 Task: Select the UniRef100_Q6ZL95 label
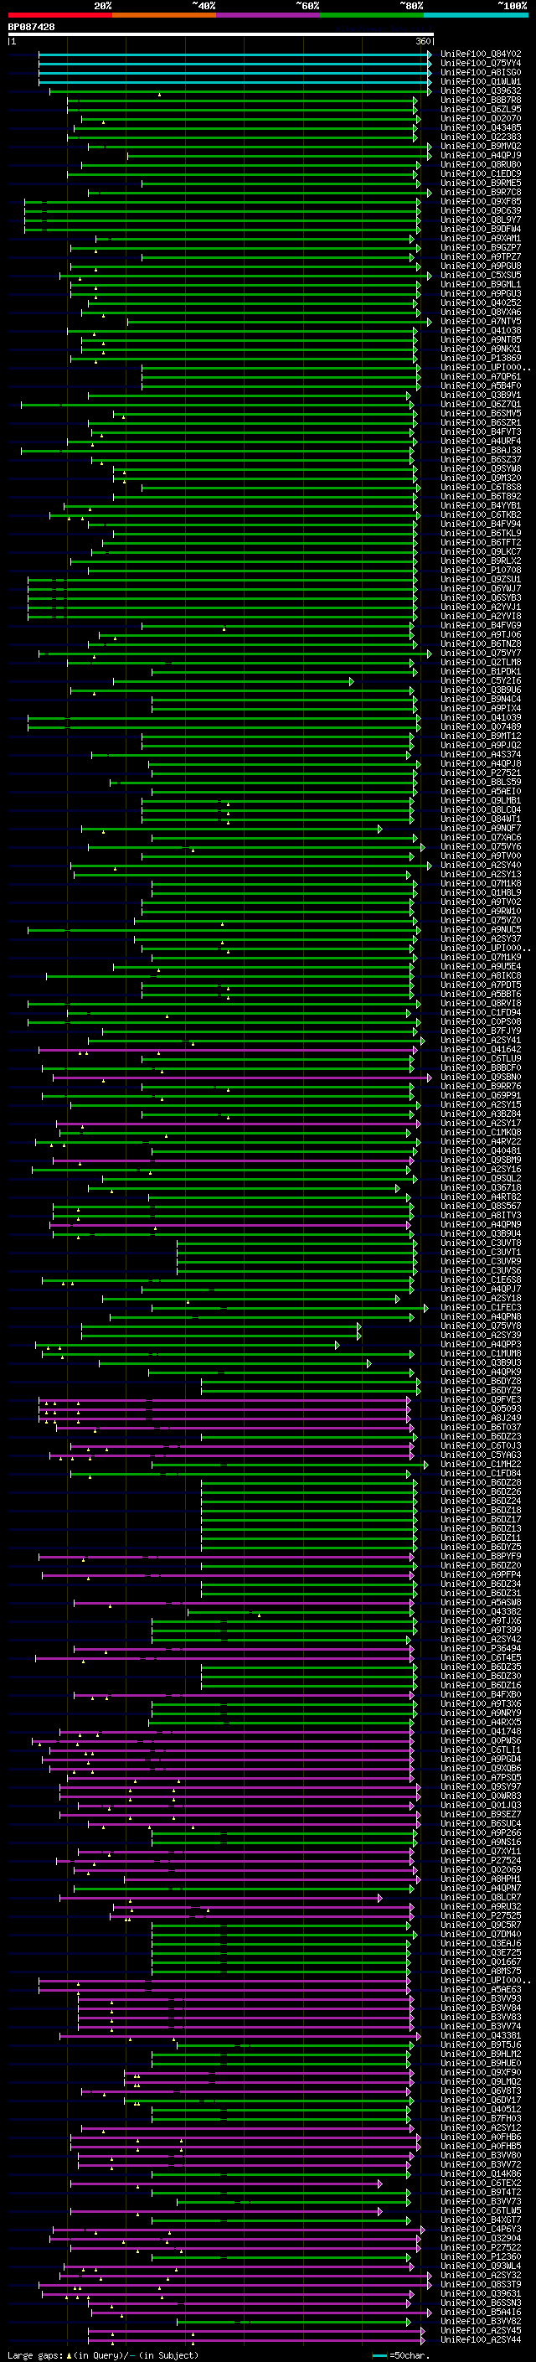coord(480,109)
